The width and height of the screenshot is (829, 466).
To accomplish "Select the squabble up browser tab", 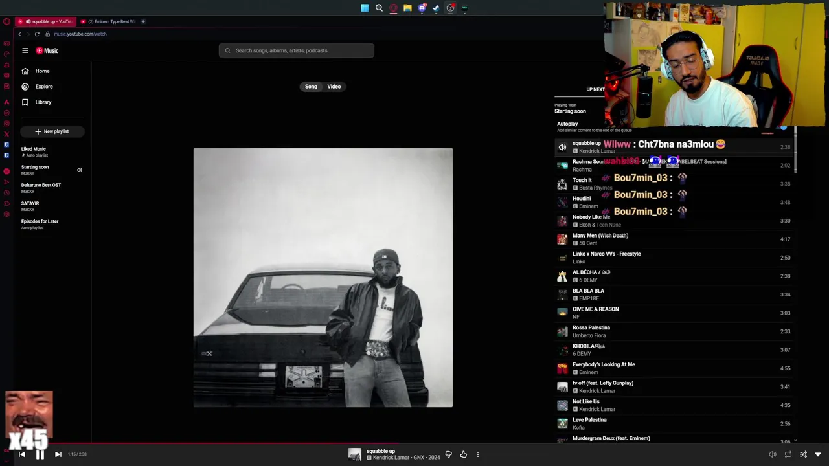I will click(45, 21).
